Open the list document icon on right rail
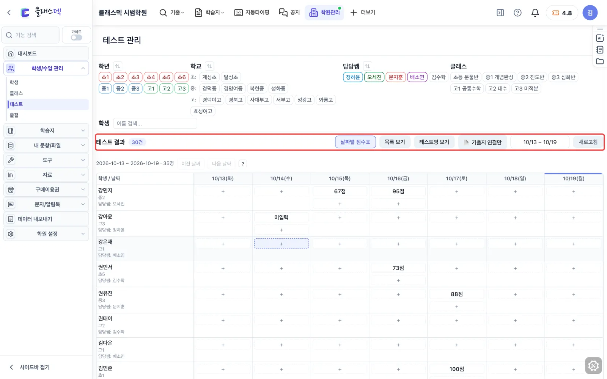607x379 pixels. coord(600,50)
